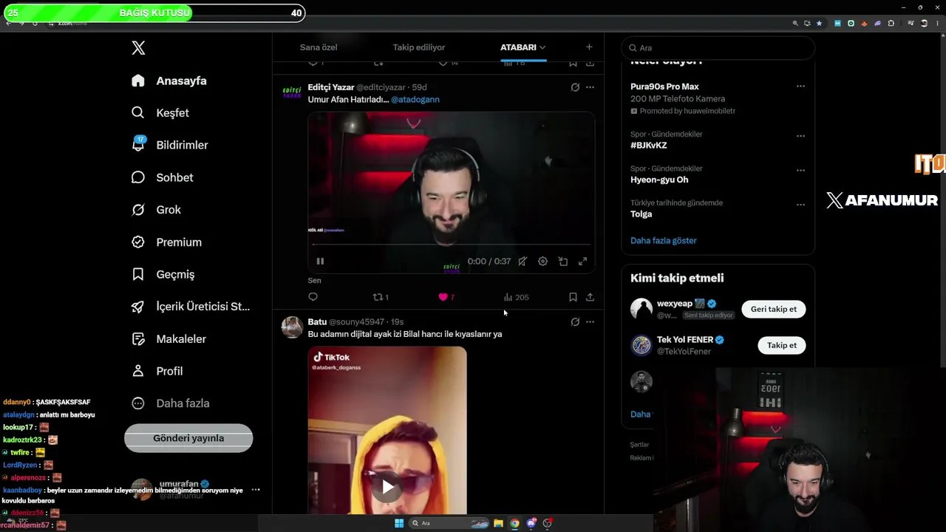Open options for Hyeon-gyu Oh trend
Viewport: 946px width, 532px height.
(800, 170)
